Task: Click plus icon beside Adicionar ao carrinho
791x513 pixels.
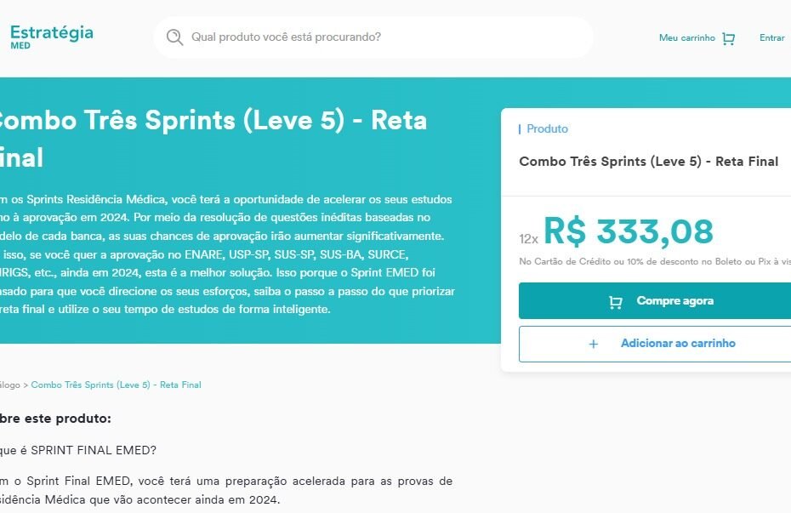Action: (x=594, y=344)
